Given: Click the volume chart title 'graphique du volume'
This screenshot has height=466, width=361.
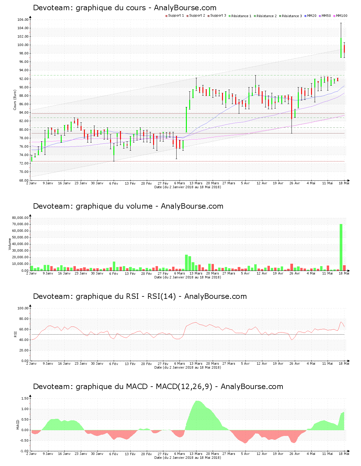Looking at the screenshot, I should pos(128,206).
